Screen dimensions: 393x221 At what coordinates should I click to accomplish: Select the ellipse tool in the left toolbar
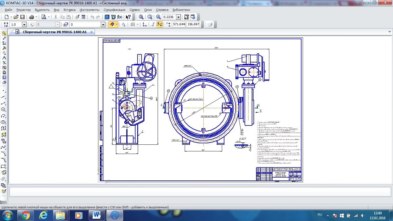[x=4, y=122]
